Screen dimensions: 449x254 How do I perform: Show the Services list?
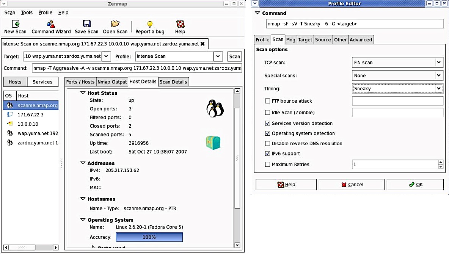coord(43,82)
